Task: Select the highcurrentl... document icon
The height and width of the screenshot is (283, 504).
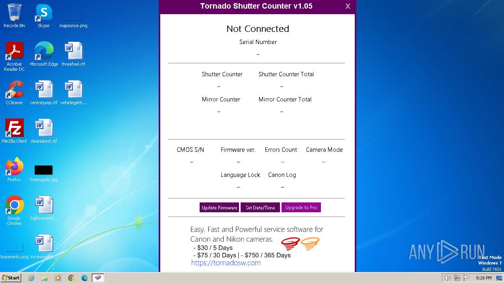Action: pos(44,208)
